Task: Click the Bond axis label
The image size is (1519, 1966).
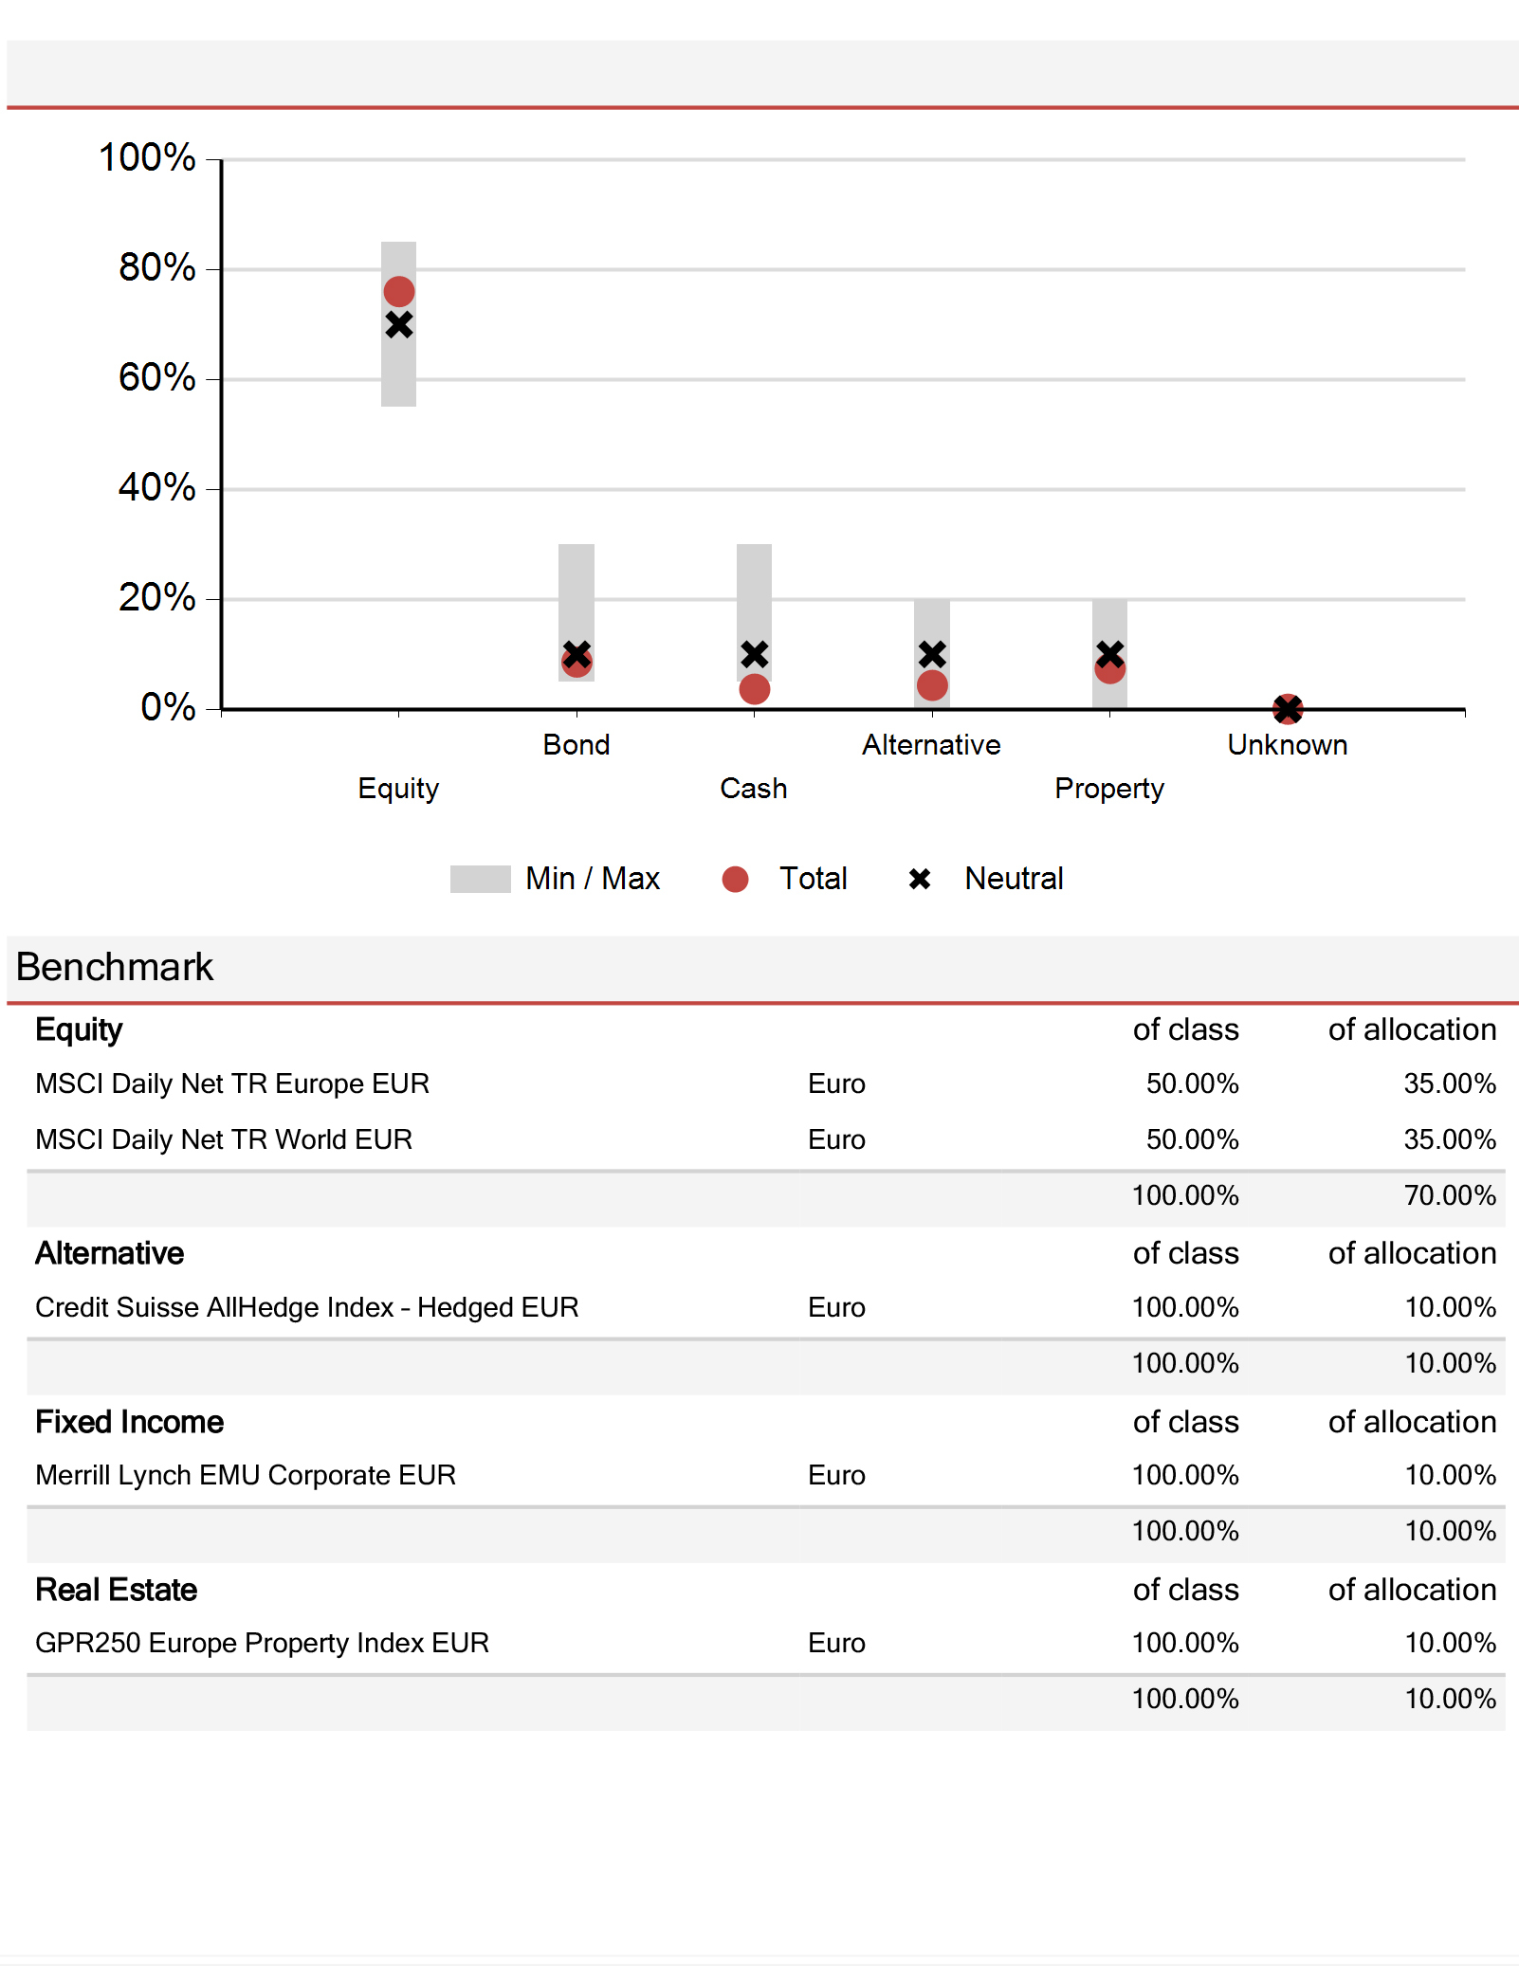Action: pos(576,745)
